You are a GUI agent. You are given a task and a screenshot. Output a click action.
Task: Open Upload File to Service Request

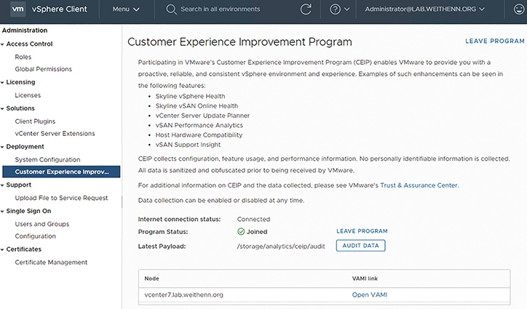pos(61,198)
